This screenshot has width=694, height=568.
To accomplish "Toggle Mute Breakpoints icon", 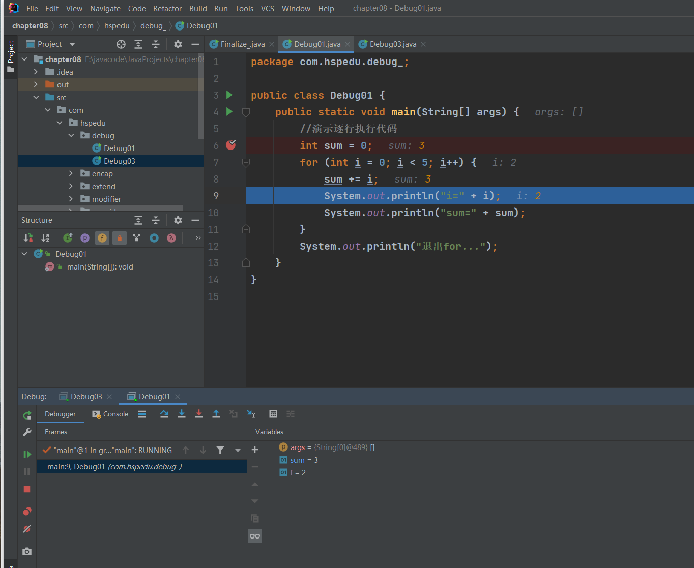I will pyautogui.click(x=27, y=529).
